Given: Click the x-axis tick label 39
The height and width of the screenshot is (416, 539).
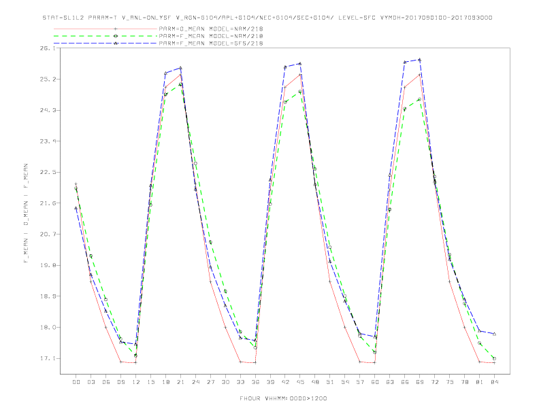Looking at the screenshot, I should pyautogui.click(x=270, y=382).
